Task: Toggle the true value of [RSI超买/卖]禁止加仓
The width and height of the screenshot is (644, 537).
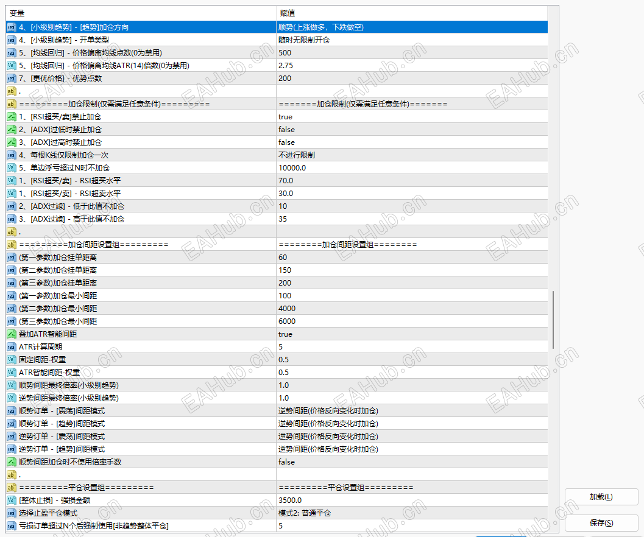Action: (x=412, y=117)
